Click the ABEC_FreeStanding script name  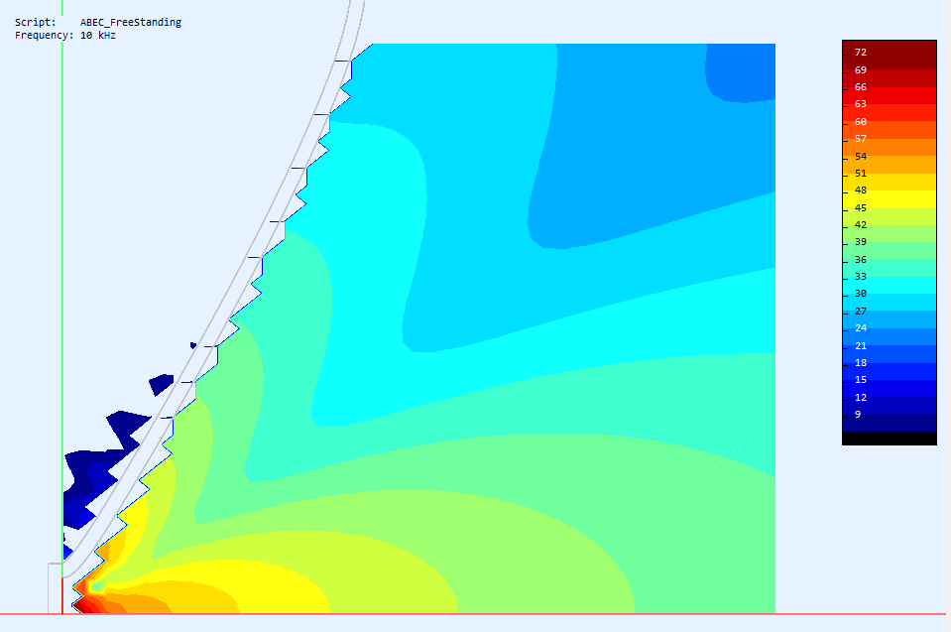tap(130, 22)
